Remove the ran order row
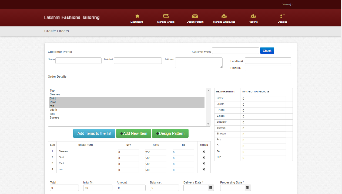This screenshot has width=342, height=194. point(204,169)
